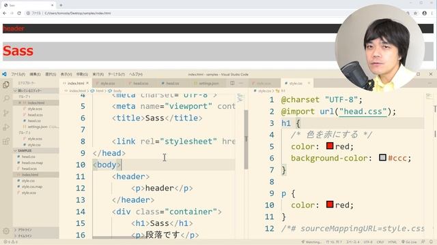Click the errors and warnings status indicator

tap(10, 242)
